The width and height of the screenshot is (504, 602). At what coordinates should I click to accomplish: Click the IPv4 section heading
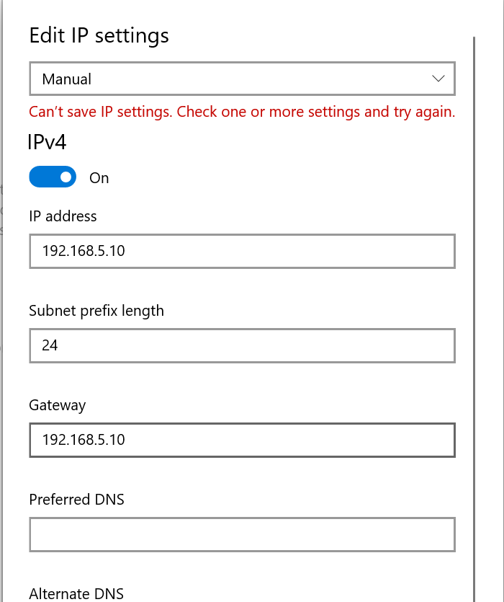[48, 142]
